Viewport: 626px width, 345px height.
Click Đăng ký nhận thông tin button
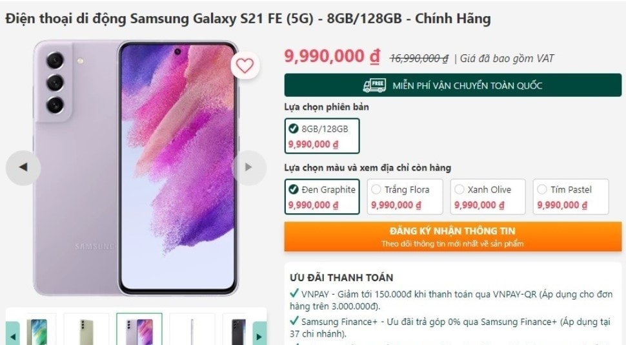click(x=453, y=236)
